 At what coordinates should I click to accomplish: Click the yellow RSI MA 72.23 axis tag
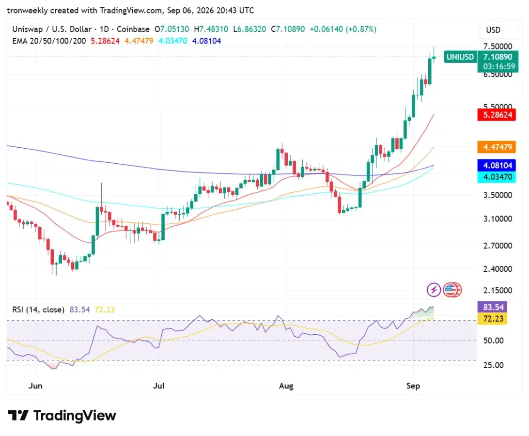492,319
